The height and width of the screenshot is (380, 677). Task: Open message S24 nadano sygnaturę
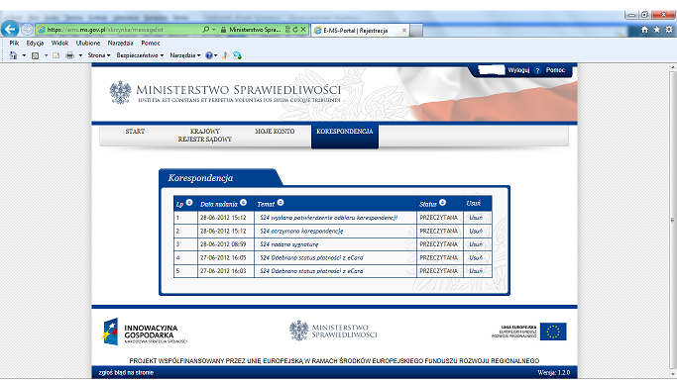point(289,244)
